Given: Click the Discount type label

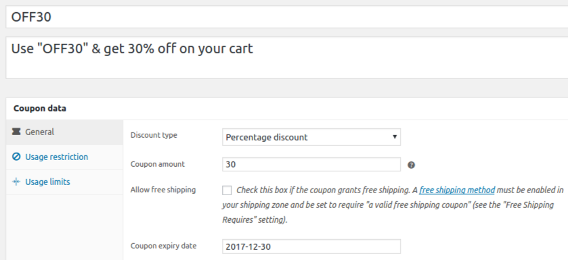Looking at the screenshot, I should [x=154, y=135].
